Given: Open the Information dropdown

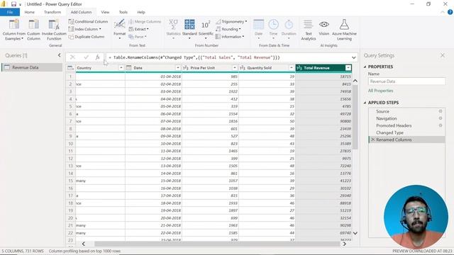Looking at the screenshot, I should [x=230, y=37].
